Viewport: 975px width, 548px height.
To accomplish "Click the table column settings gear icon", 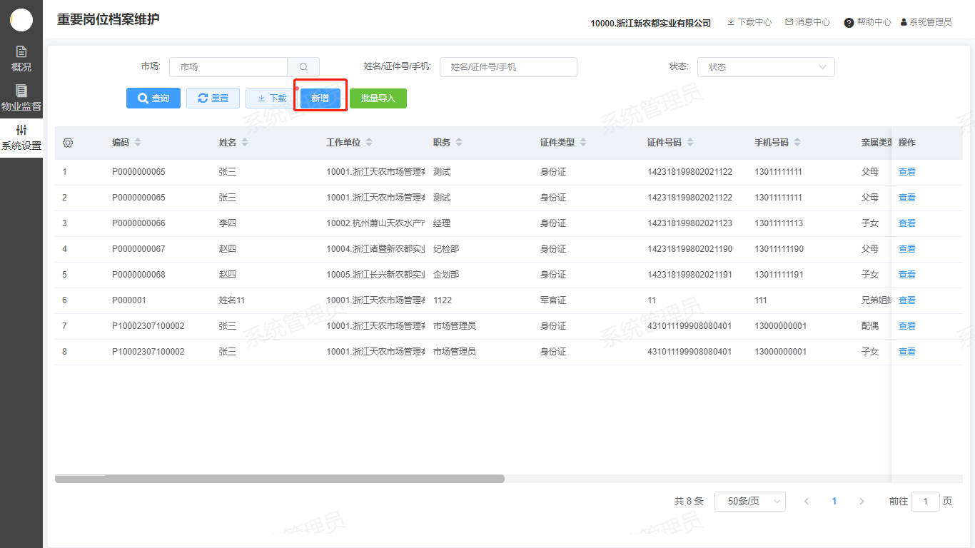I will [68, 143].
